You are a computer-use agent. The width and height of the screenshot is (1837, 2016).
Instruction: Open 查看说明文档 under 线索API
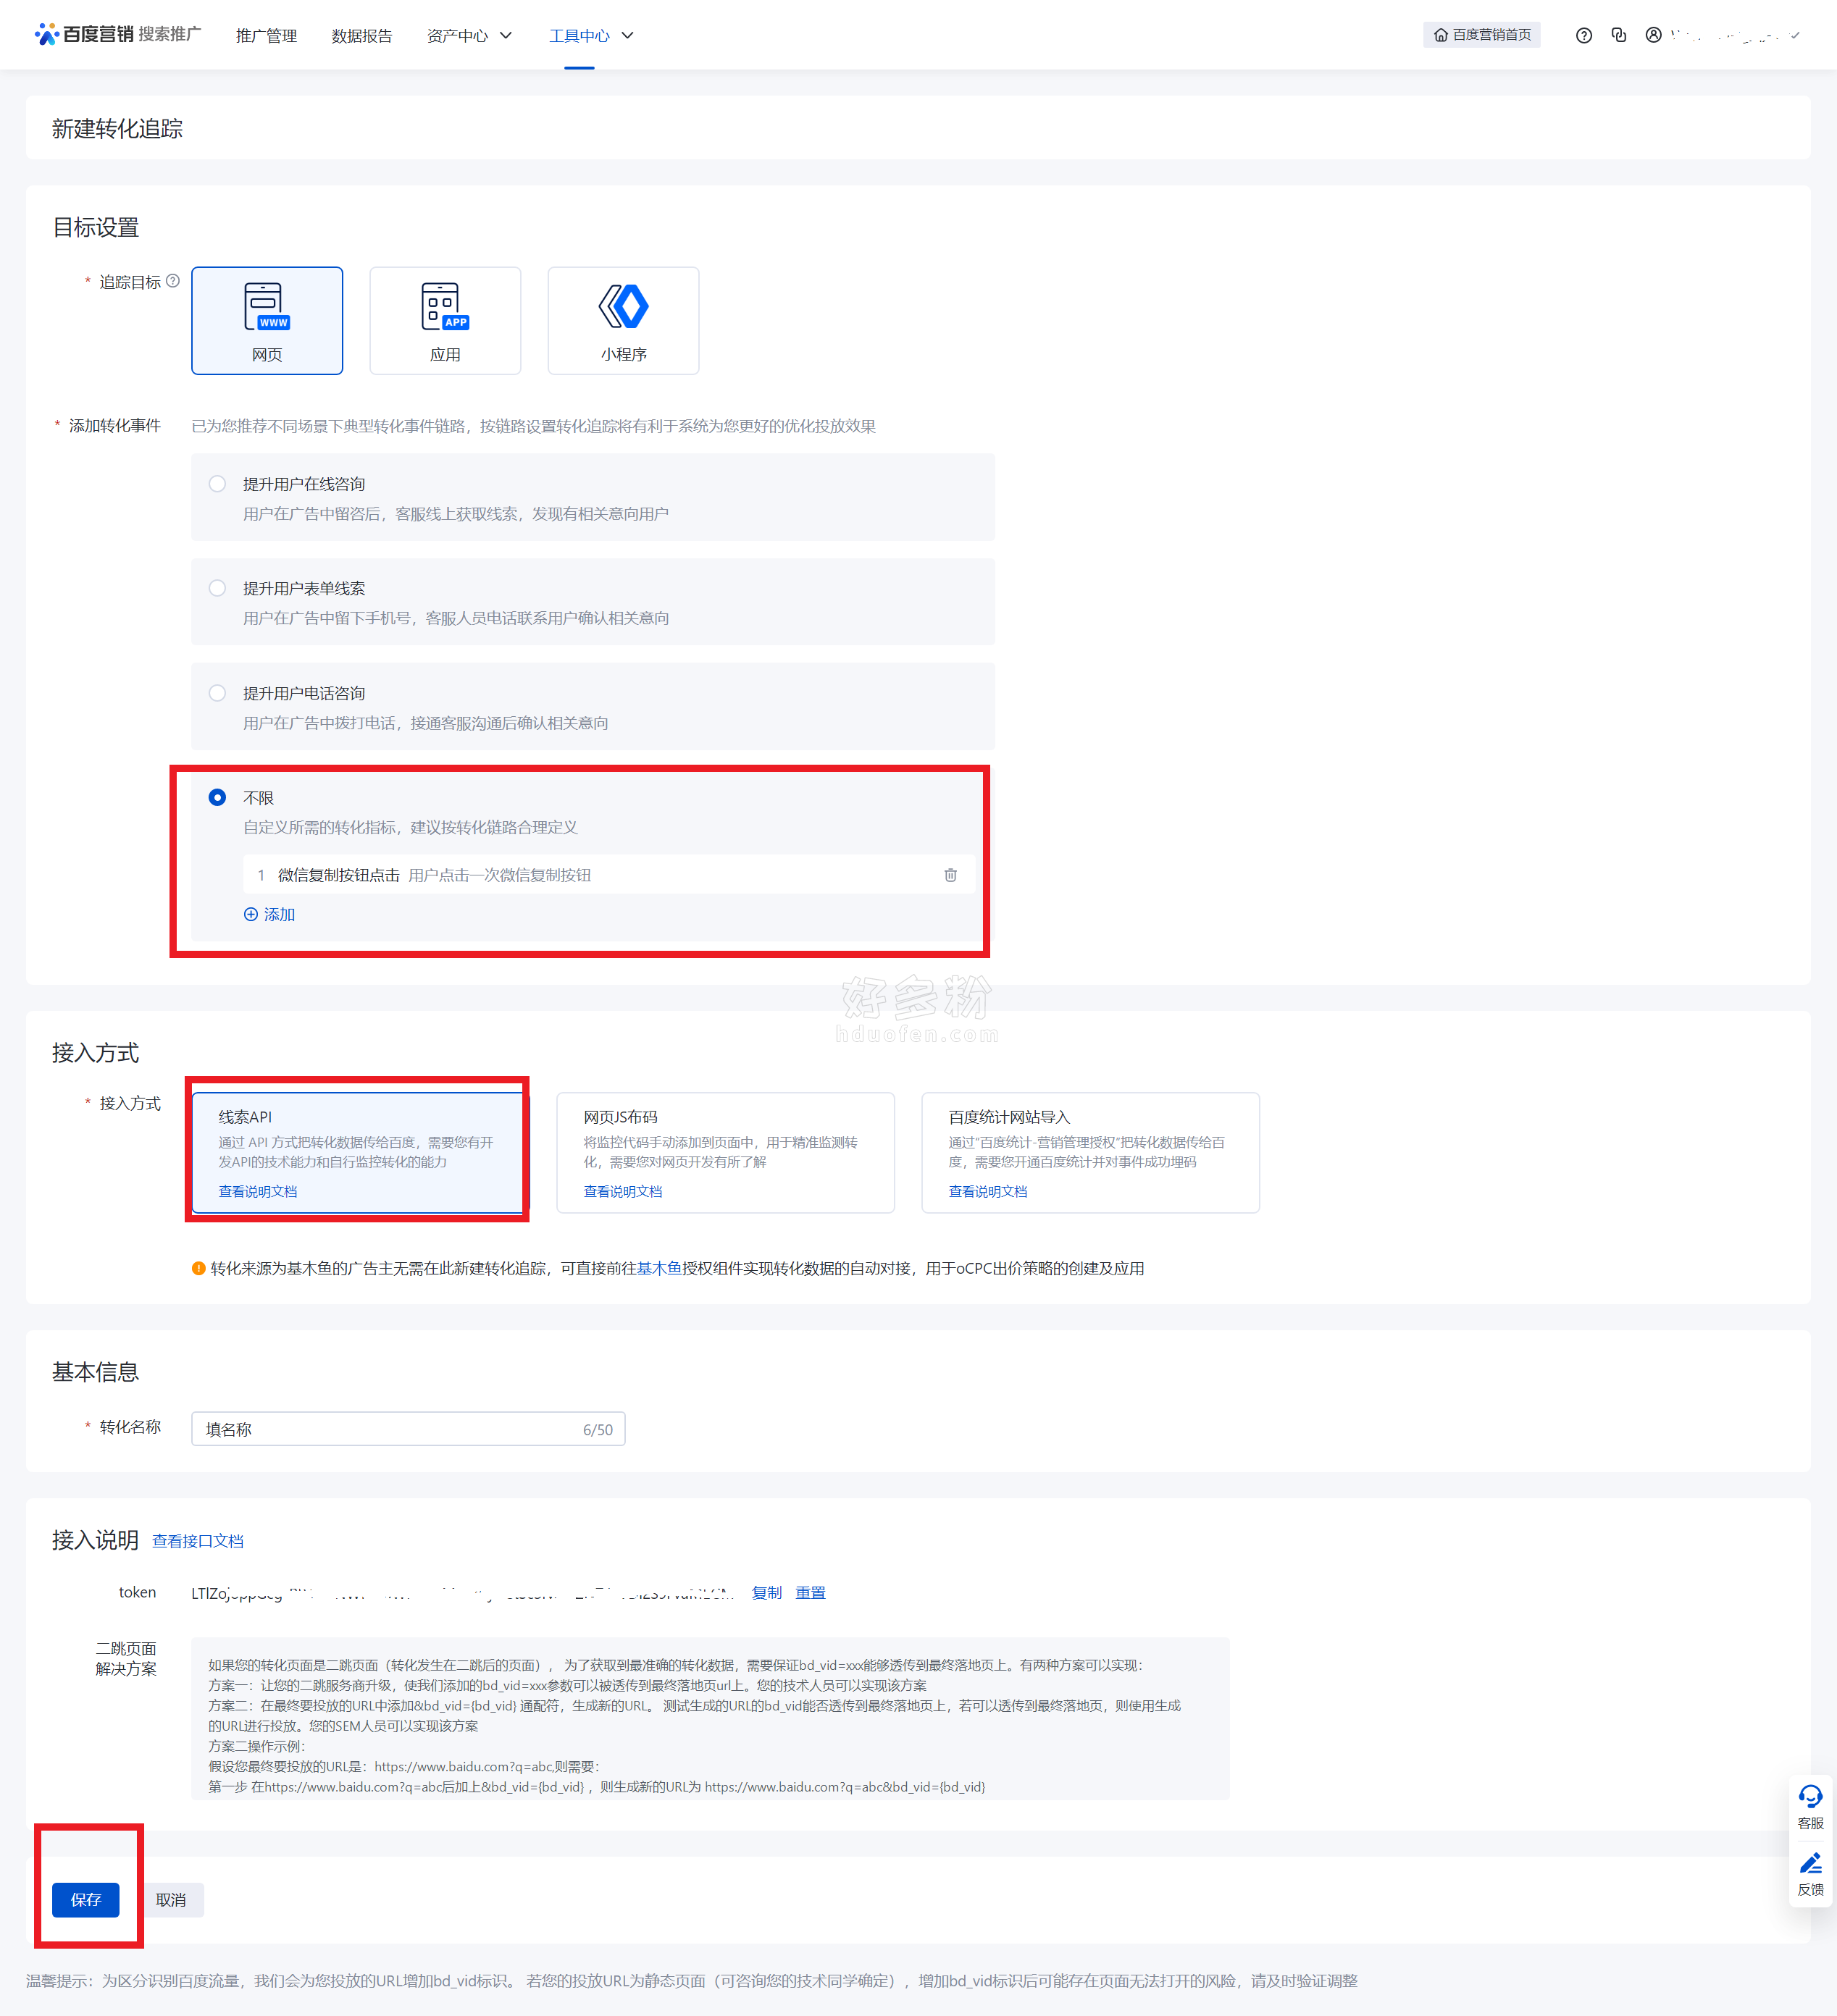(x=257, y=1191)
